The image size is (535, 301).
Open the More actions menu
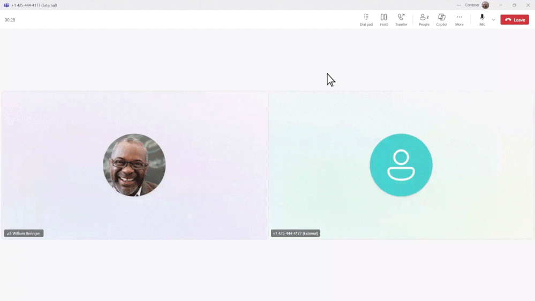[459, 20]
